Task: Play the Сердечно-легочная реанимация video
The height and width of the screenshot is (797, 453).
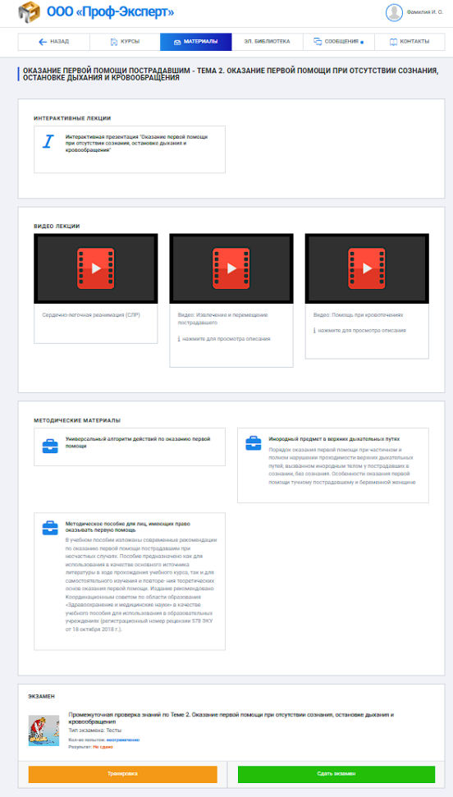Action: pos(95,268)
